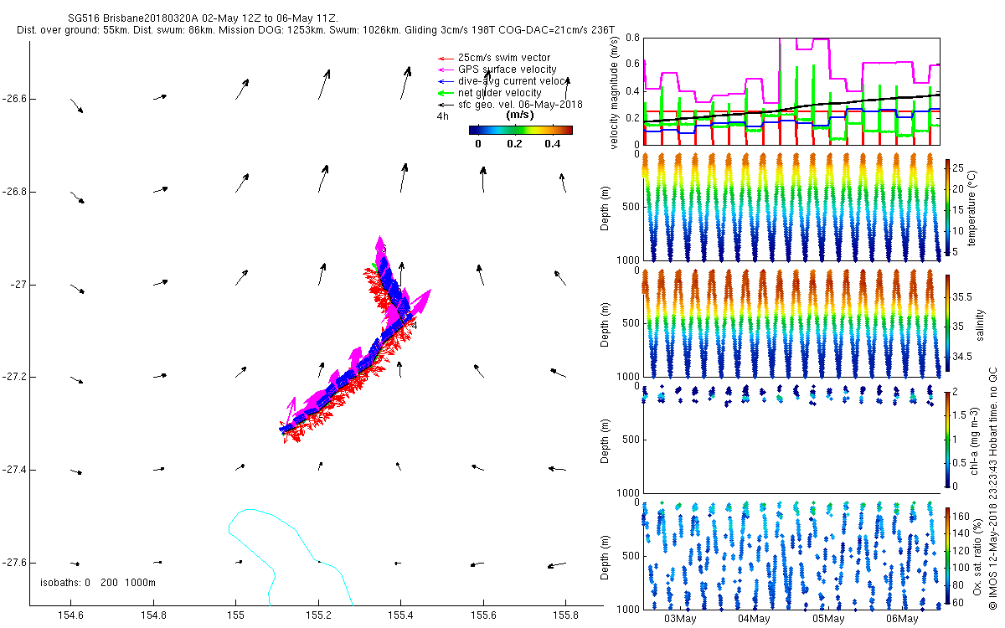Select the Ox. sat. ratio (%) colorbar
Image resolution: width=1005 pixels, height=628 pixels.
tap(948, 556)
